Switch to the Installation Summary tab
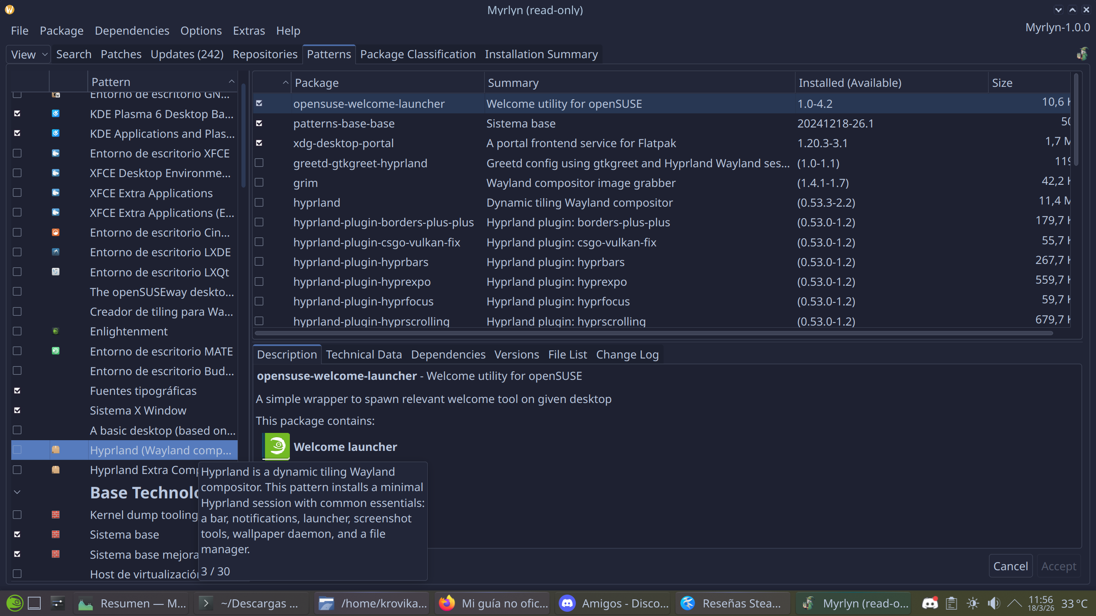 click(541, 54)
